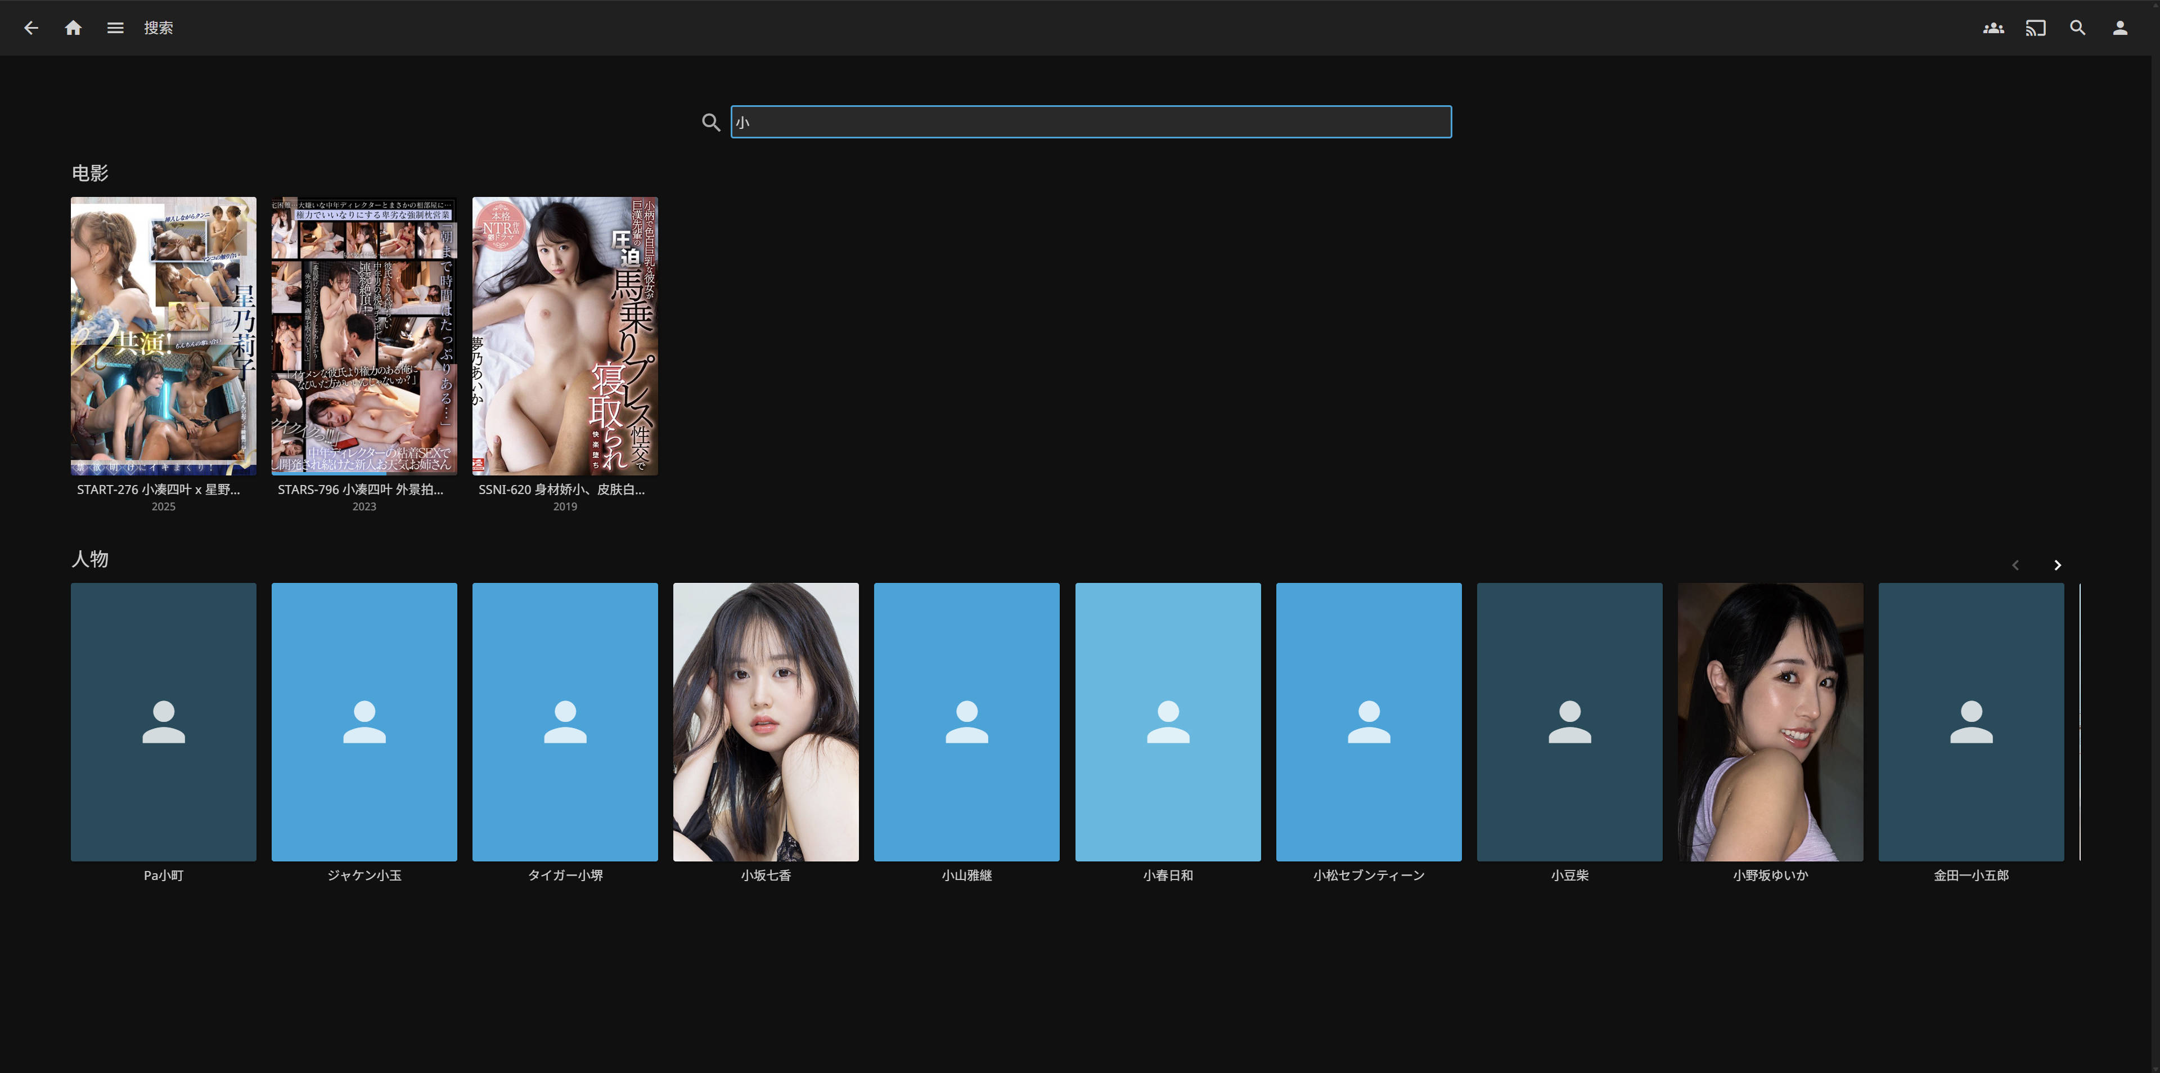Open the Pa小町 person card
The height and width of the screenshot is (1073, 2160).
[x=164, y=721]
